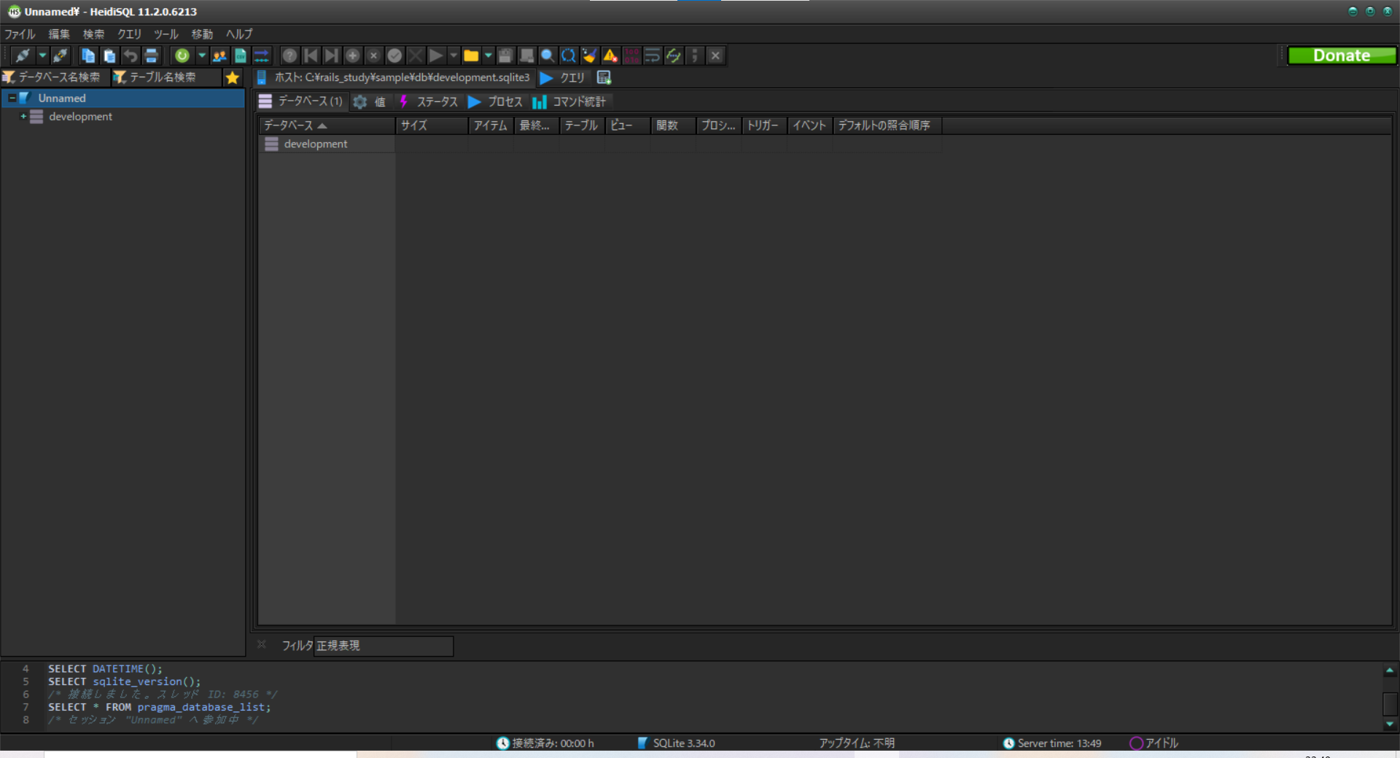This screenshot has width=1400, height=758.
Task: Toggle the wrap long lines icon
Action: point(653,55)
